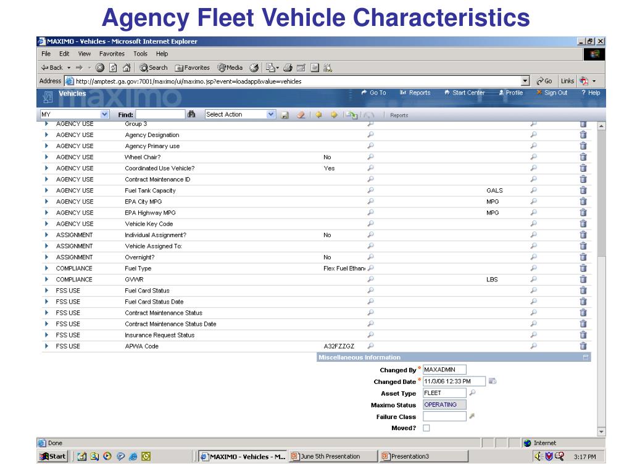Screen dimensions: 632x474
Task: Open the Select Action dropdown
Action: (271, 114)
